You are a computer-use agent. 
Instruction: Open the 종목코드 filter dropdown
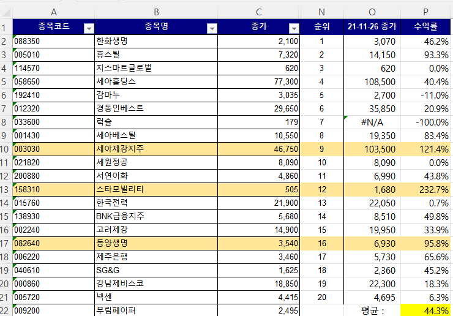point(89,28)
